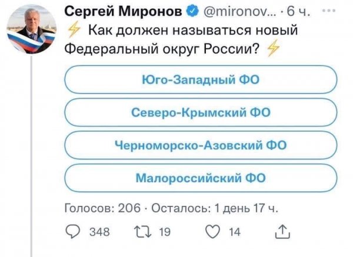This screenshot has height=257, width=353.
Task: Click the 348 replies count
Action: click(x=98, y=232)
